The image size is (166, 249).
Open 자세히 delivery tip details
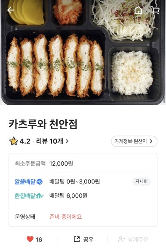(x=141, y=181)
